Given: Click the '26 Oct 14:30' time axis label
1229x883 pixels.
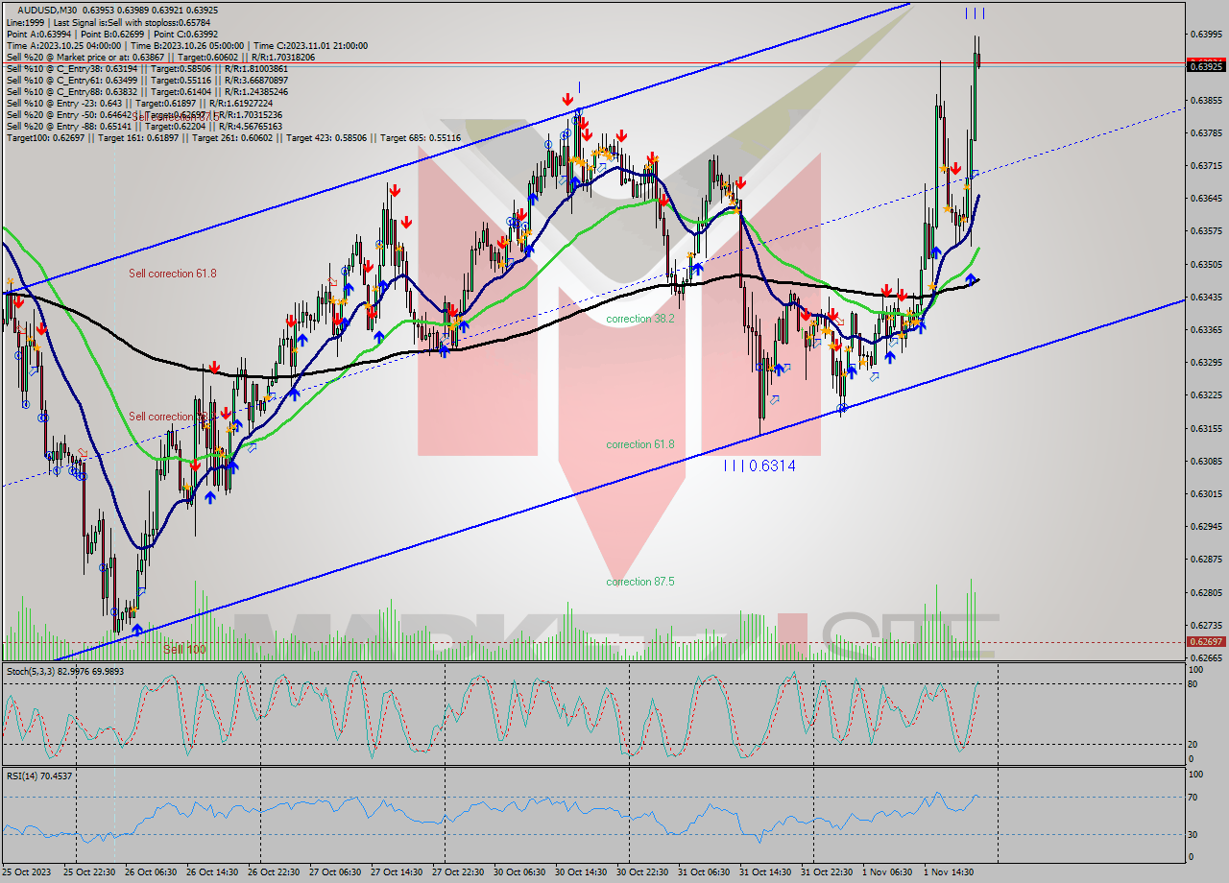Looking at the screenshot, I should [212, 871].
